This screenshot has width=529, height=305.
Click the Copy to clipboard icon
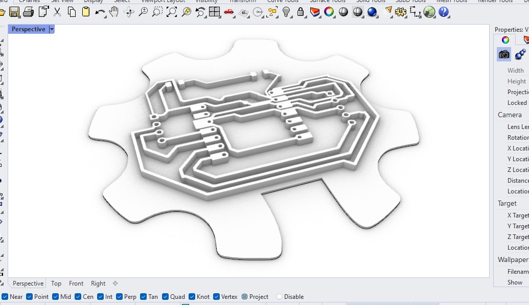[72, 12]
